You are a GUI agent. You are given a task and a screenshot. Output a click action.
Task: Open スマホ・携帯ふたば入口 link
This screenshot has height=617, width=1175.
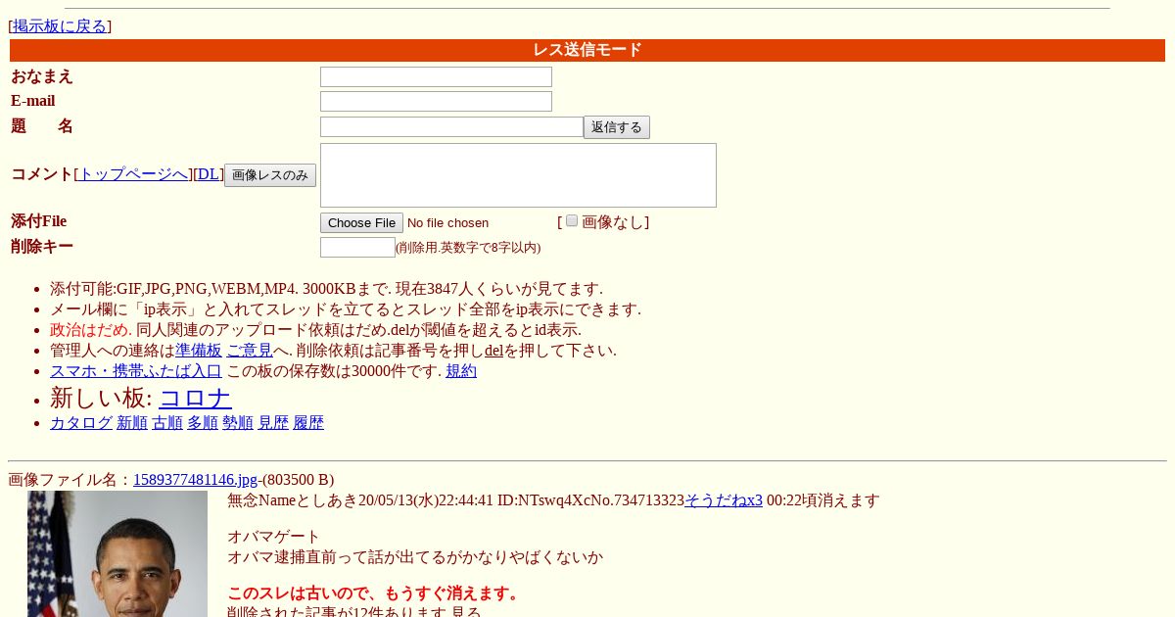[136, 371]
